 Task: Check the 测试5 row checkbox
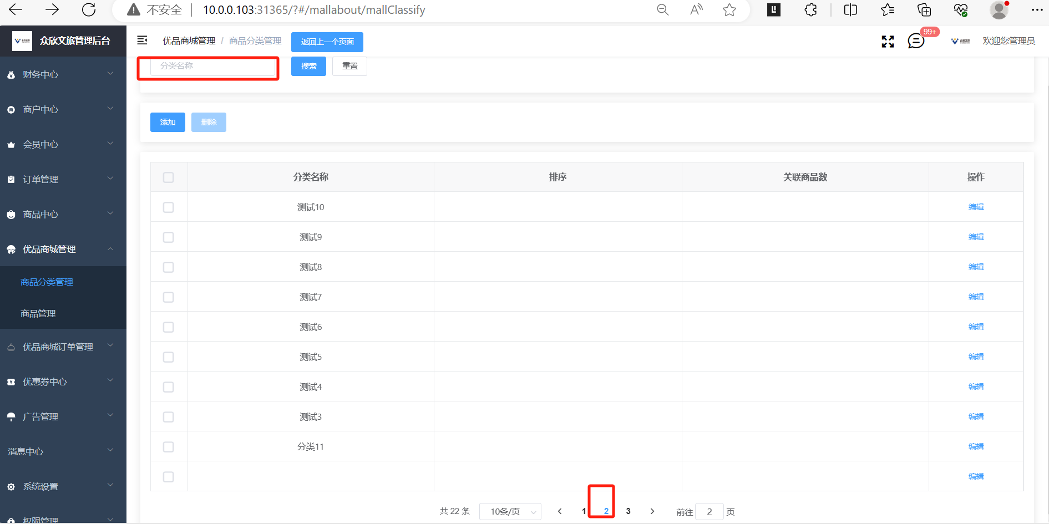point(169,357)
